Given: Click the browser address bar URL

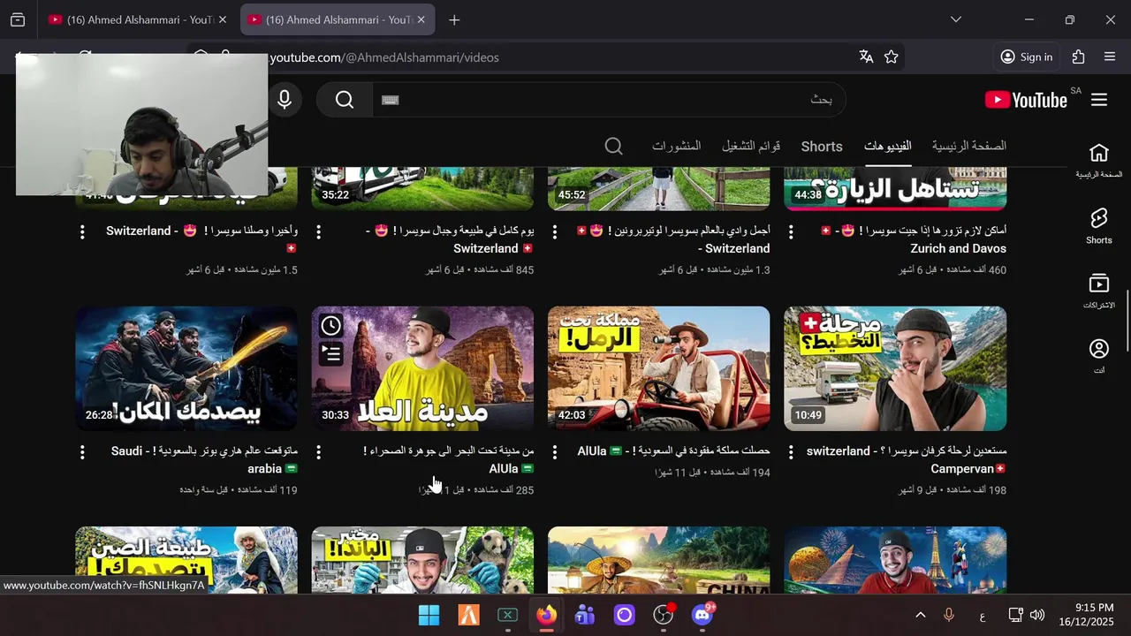Looking at the screenshot, I should (x=384, y=57).
